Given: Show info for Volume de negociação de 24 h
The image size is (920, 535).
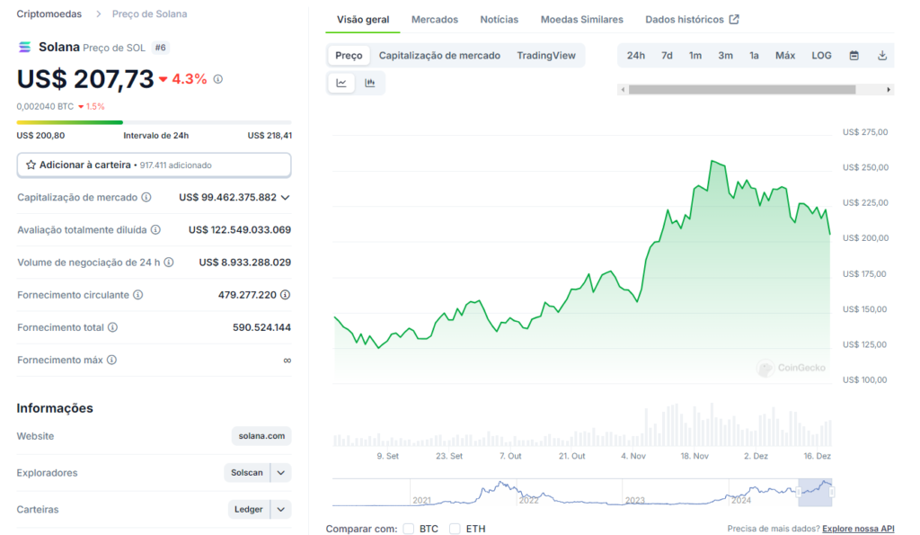Looking at the screenshot, I should click(x=168, y=262).
